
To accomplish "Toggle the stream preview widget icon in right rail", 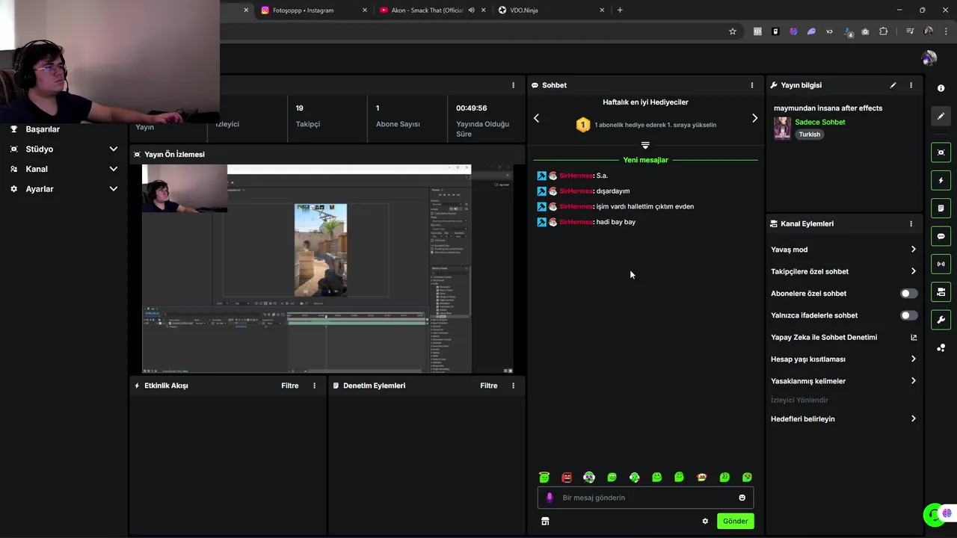I will pos(941,152).
